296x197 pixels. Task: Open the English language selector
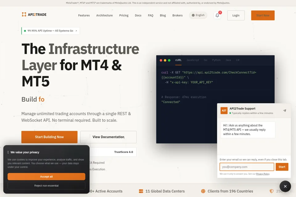coord(198,15)
